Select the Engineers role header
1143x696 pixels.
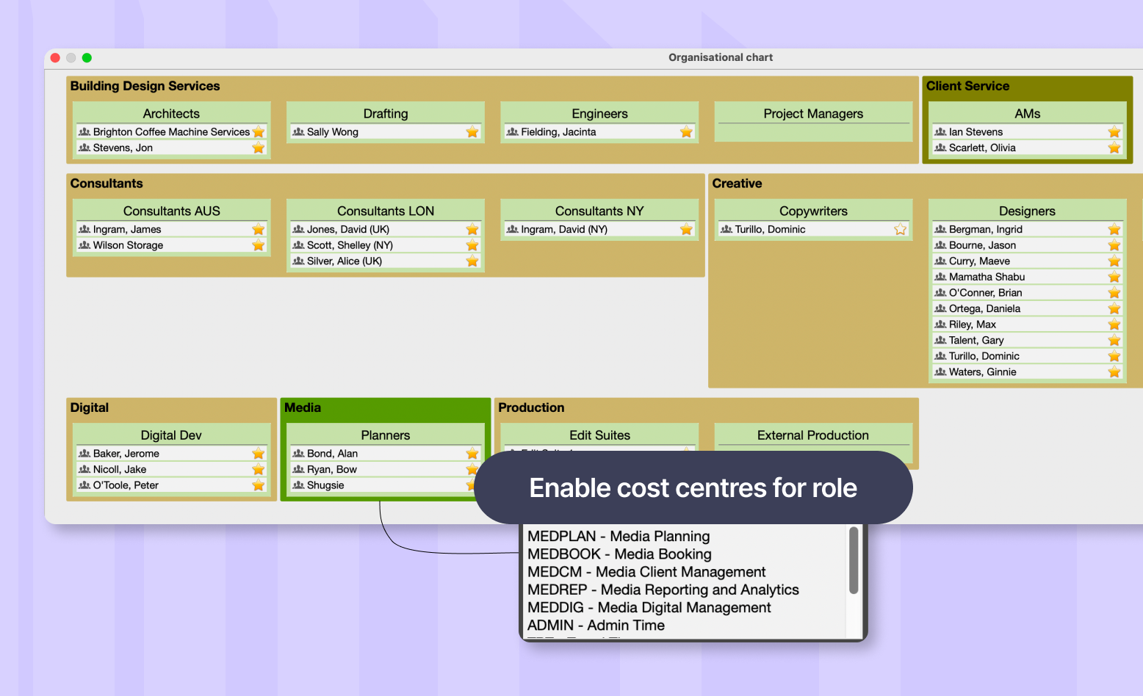pyautogui.click(x=599, y=114)
